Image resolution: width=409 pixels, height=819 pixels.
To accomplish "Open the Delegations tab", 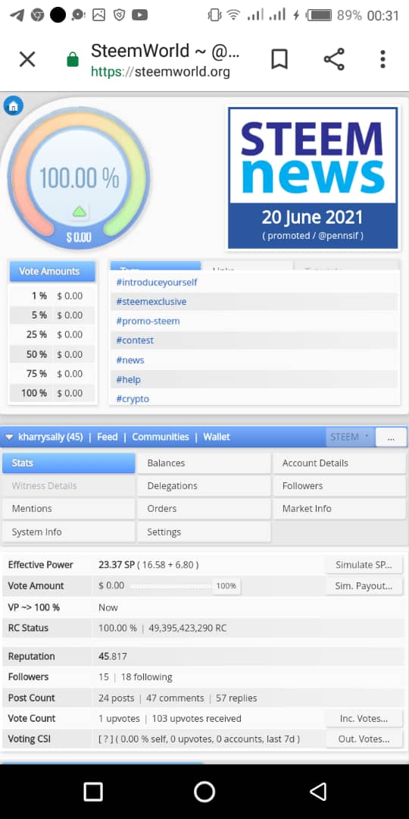I will point(204,486).
